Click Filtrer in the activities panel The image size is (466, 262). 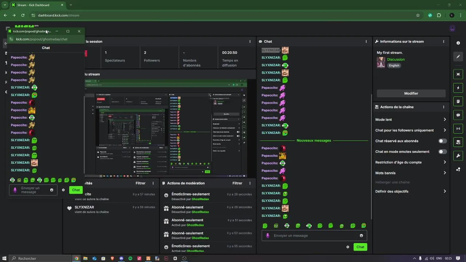click(140, 183)
